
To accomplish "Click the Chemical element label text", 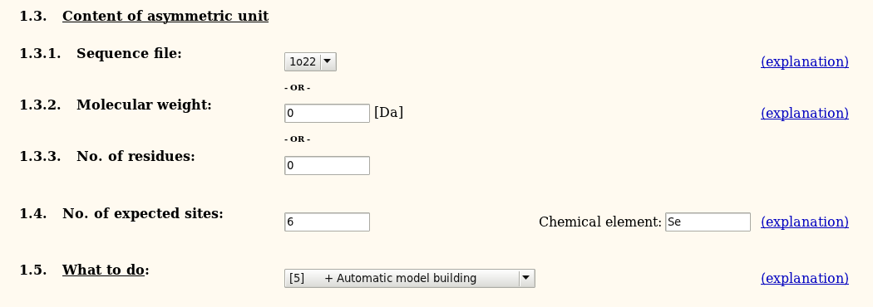I will point(600,222).
